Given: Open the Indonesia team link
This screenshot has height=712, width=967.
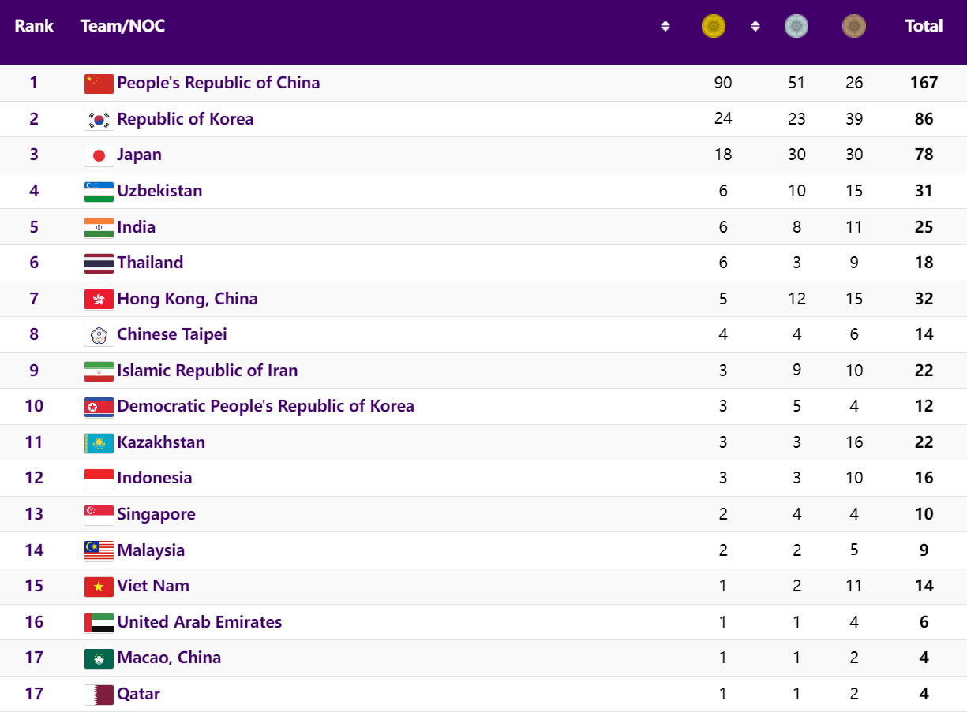Looking at the screenshot, I should click(x=155, y=478).
